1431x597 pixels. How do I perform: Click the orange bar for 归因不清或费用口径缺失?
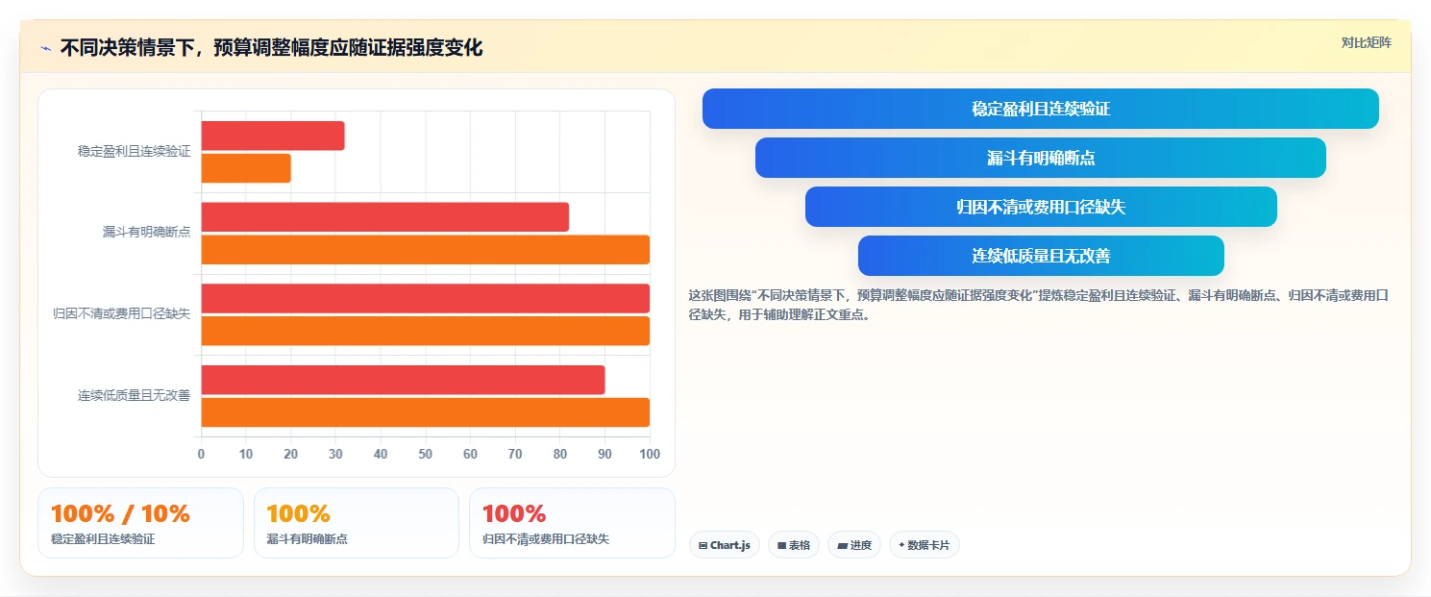(426, 331)
